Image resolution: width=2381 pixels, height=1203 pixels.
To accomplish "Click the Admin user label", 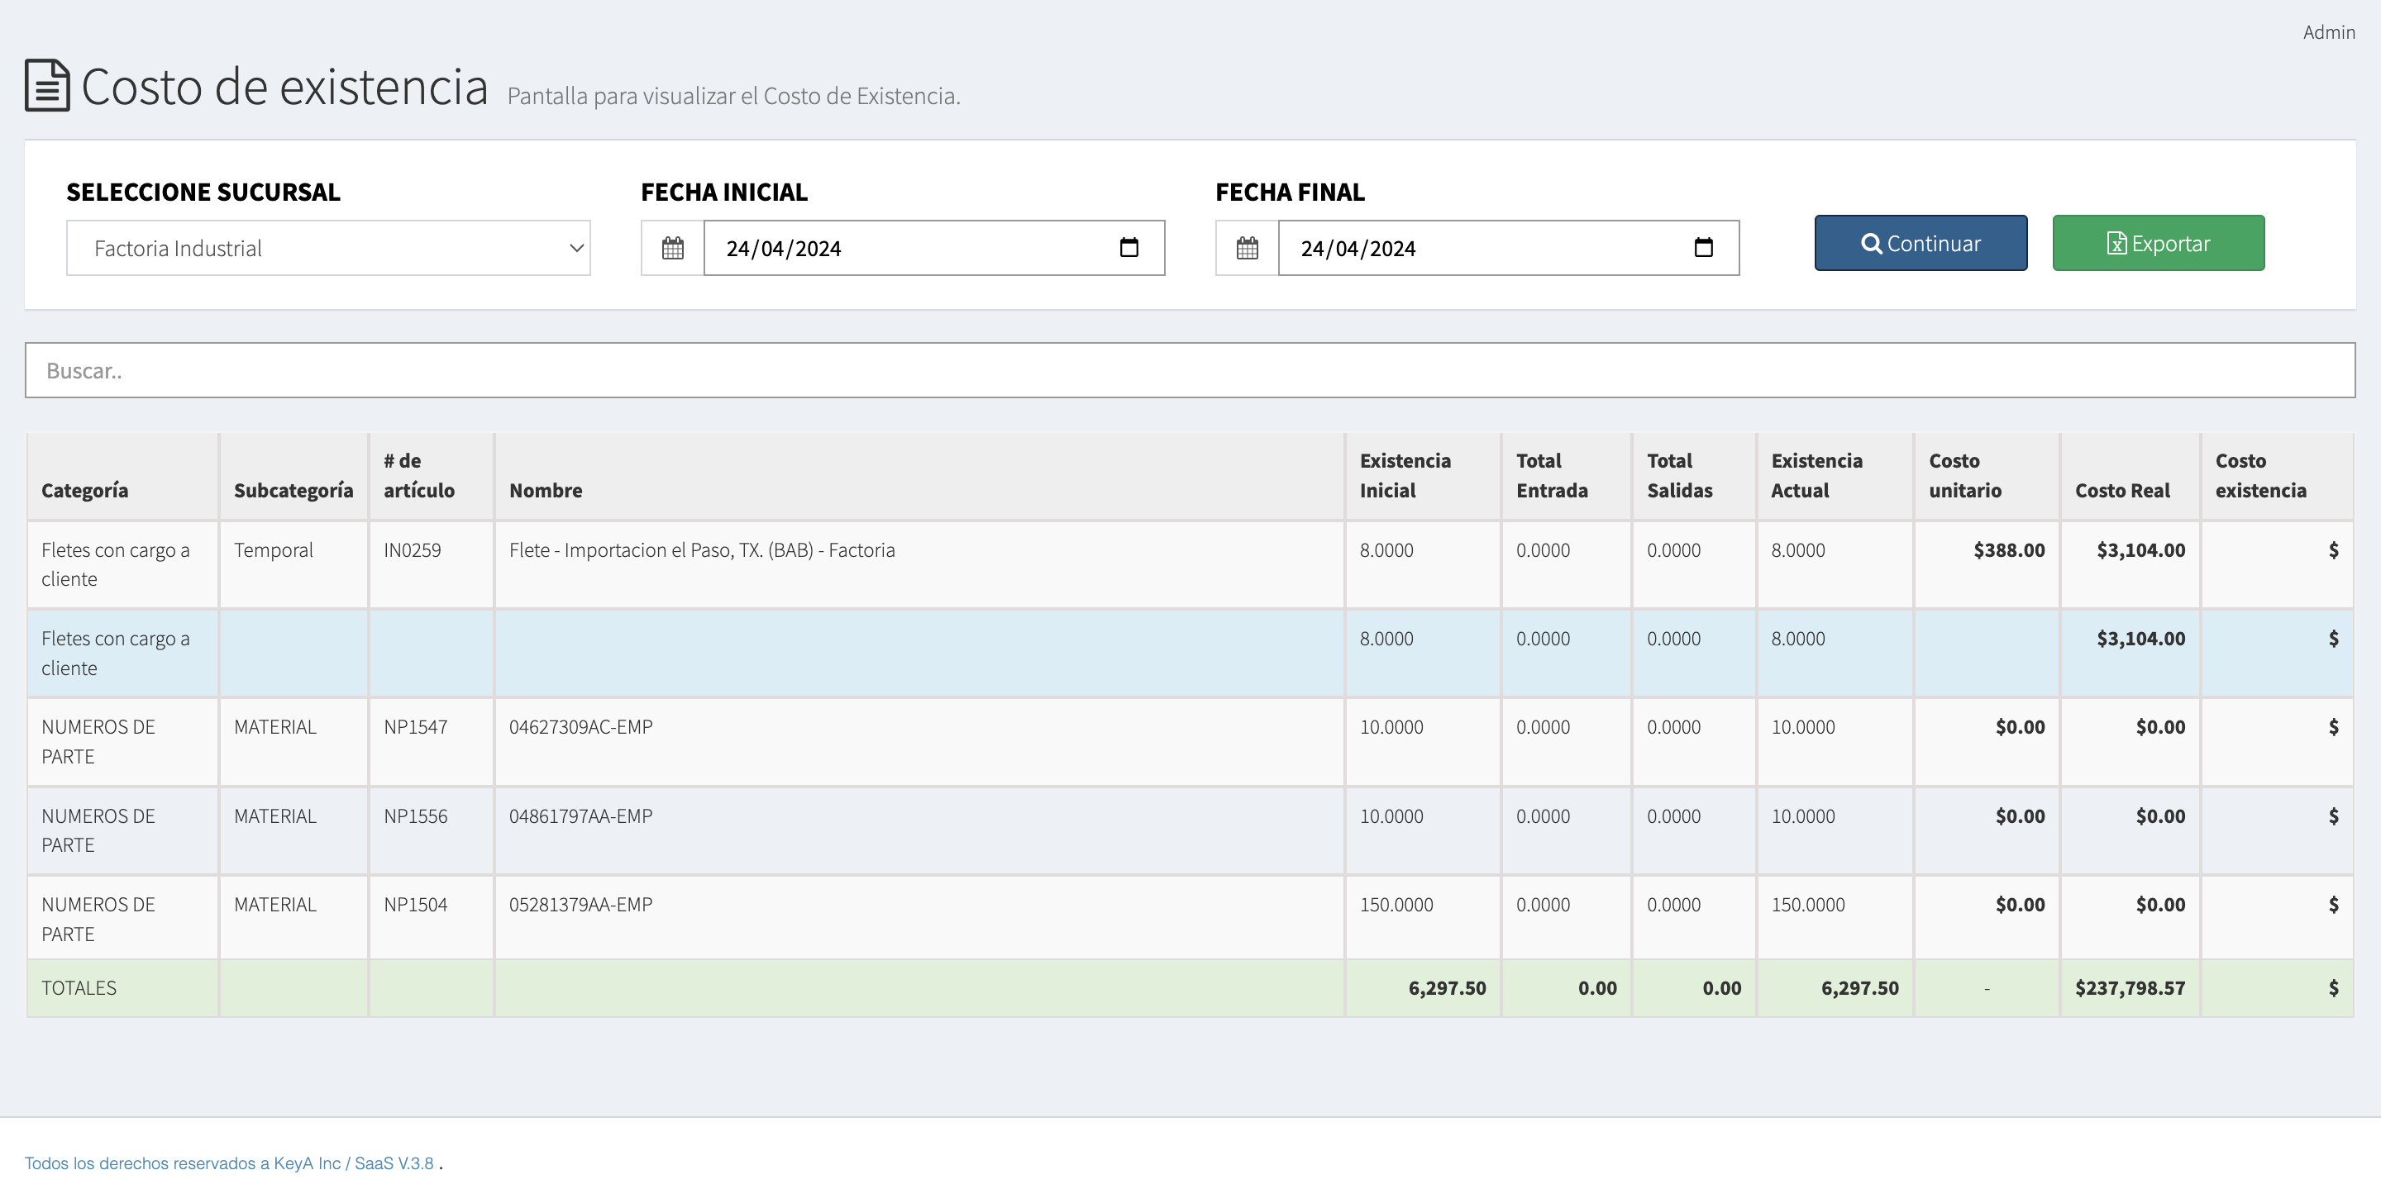I will [2328, 32].
